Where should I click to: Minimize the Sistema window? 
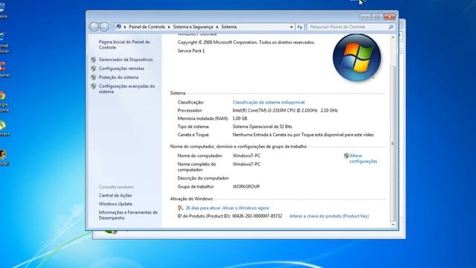pyautogui.click(x=365, y=16)
